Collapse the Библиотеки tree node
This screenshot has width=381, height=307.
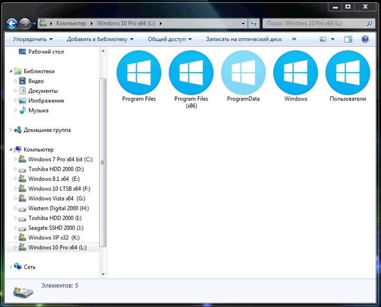(10, 71)
